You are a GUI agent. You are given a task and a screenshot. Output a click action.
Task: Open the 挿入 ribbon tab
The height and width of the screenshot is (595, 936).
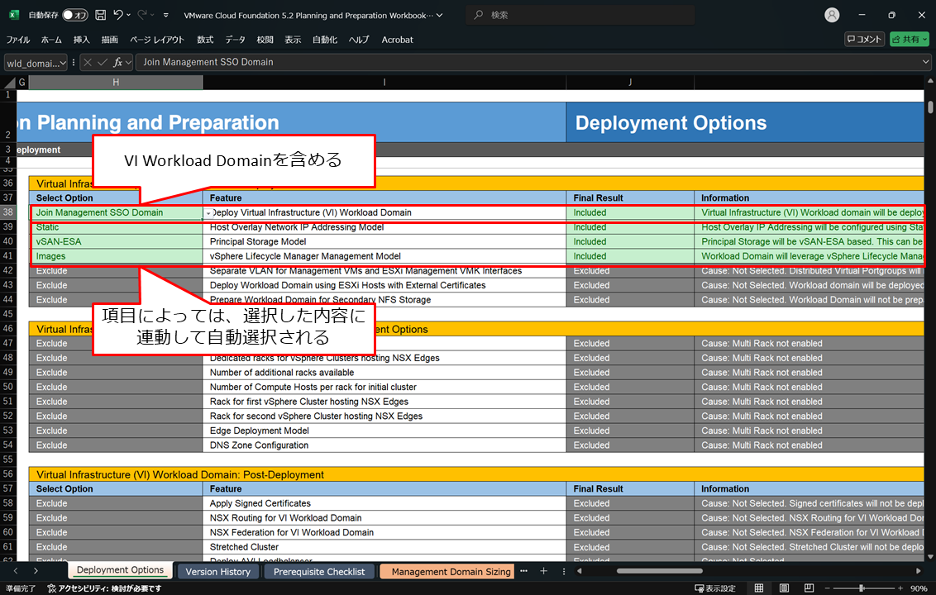(81, 40)
